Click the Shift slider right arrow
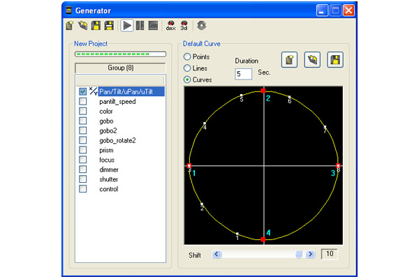Screen dimensions: 419x279 tap(311, 255)
